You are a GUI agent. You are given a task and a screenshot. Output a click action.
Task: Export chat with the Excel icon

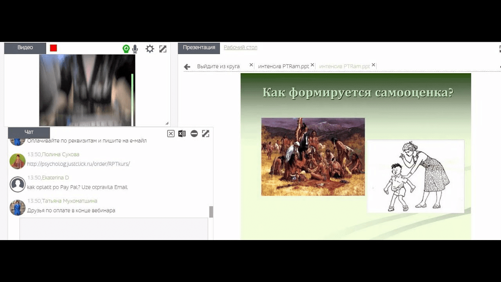[x=182, y=134]
